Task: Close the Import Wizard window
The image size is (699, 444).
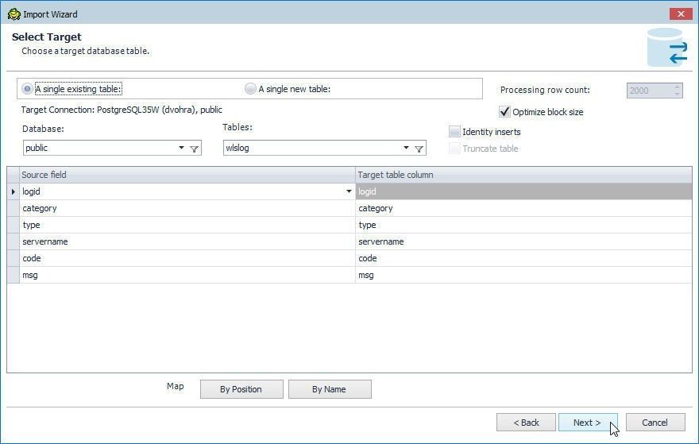Action: point(681,14)
